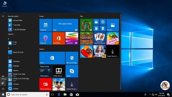
Task: Open the G5 game tile
Action: (x=100, y=51)
